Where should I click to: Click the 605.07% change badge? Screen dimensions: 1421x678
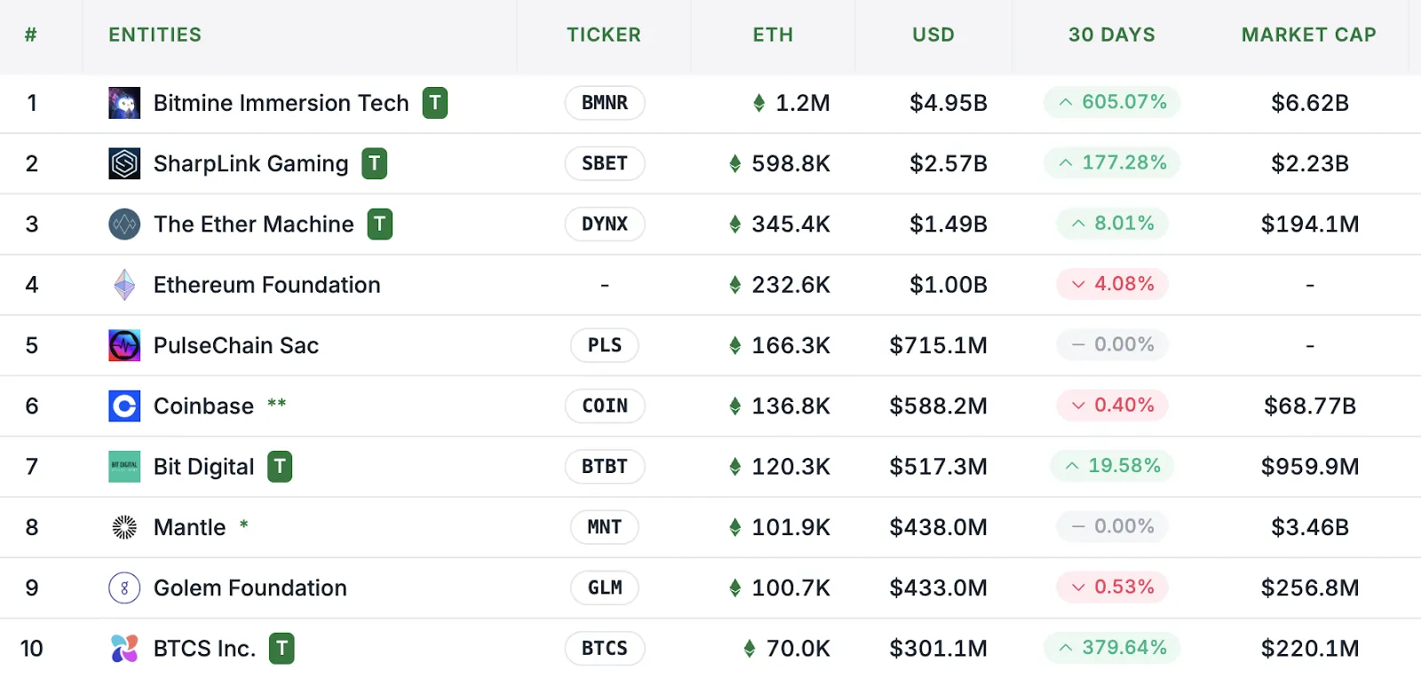(1112, 102)
